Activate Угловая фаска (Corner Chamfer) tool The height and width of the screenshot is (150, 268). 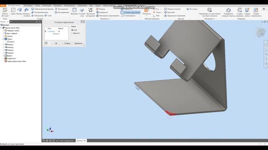tap(128, 16)
